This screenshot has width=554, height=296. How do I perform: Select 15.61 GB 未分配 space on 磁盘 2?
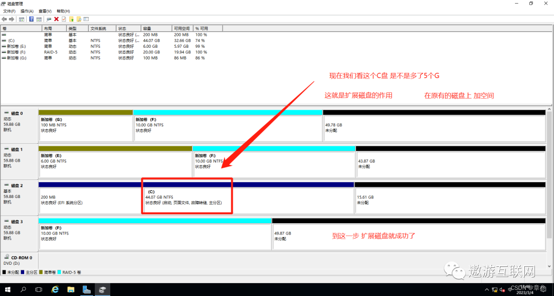pyautogui.click(x=450, y=200)
